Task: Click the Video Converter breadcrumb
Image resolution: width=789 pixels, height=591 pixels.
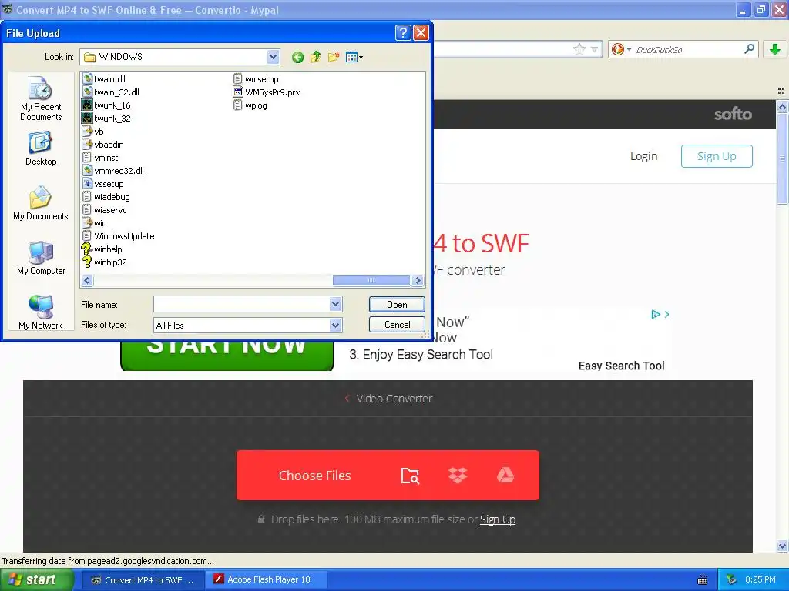Action: point(394,399)
